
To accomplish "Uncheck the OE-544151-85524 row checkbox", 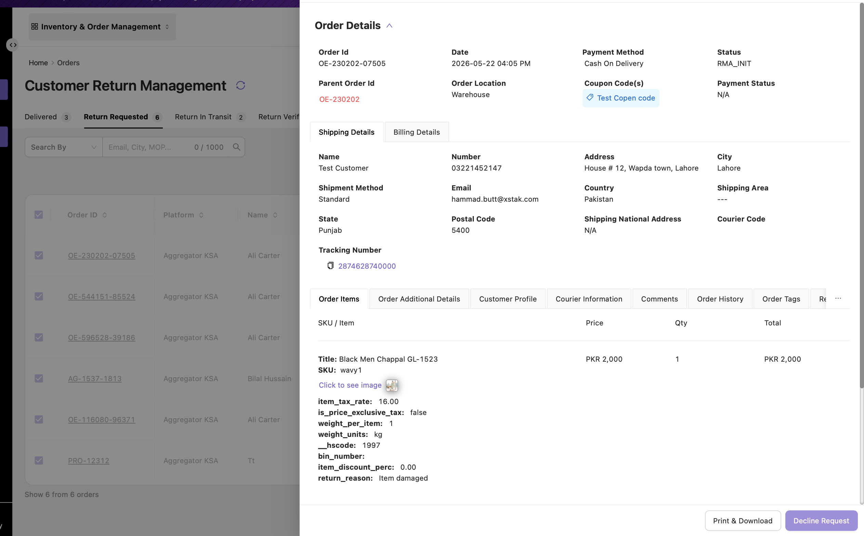I will click(x=39, y=296).
